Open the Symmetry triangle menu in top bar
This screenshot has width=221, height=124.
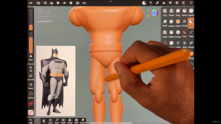point(164,3)
